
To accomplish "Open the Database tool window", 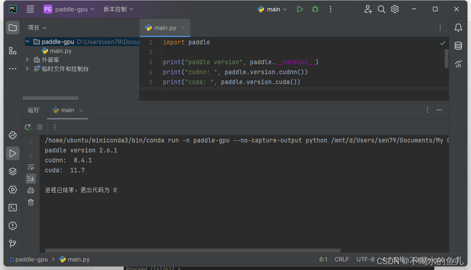I will [x=458, y=45].
